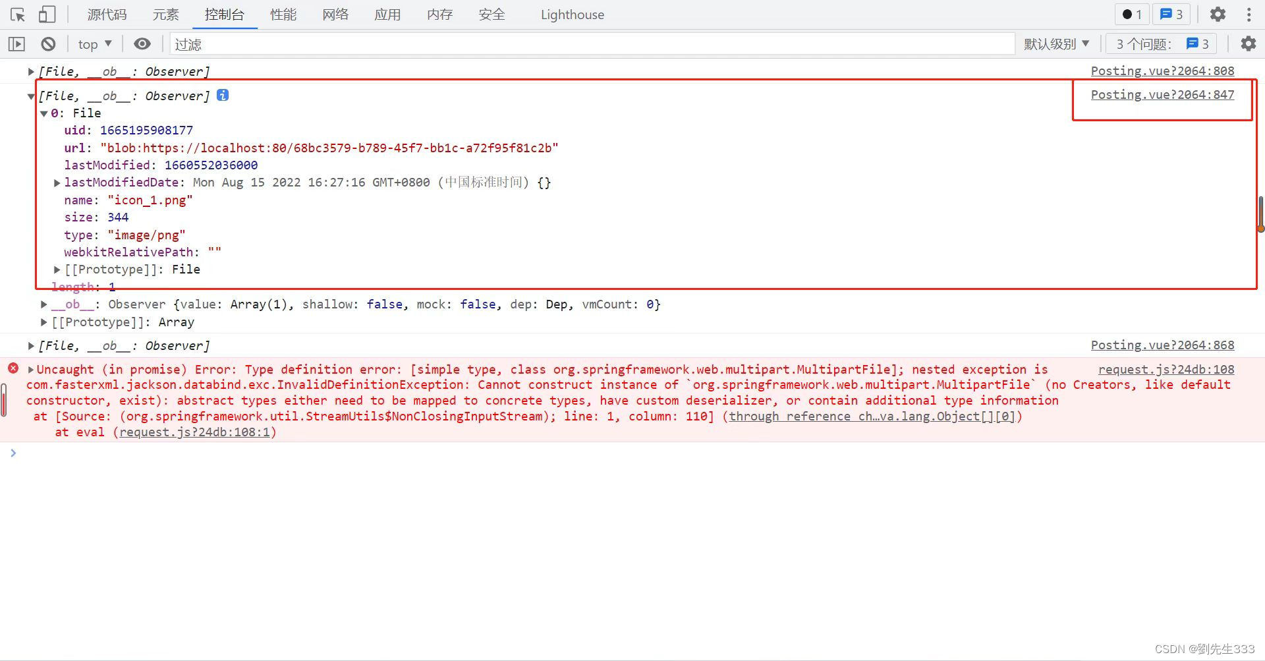Viewport: 1265px width, 661px height.
Task: Follow the request.js?24db:108:1 eval stack link
Action: pyautogui.click(x=195, y=432)
